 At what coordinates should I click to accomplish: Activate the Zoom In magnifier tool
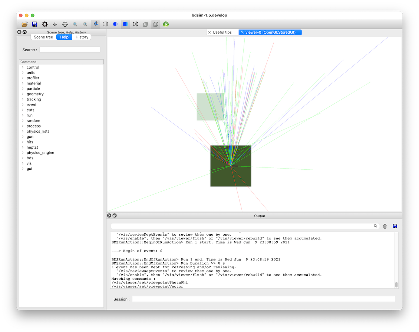(x=85, y=24)
